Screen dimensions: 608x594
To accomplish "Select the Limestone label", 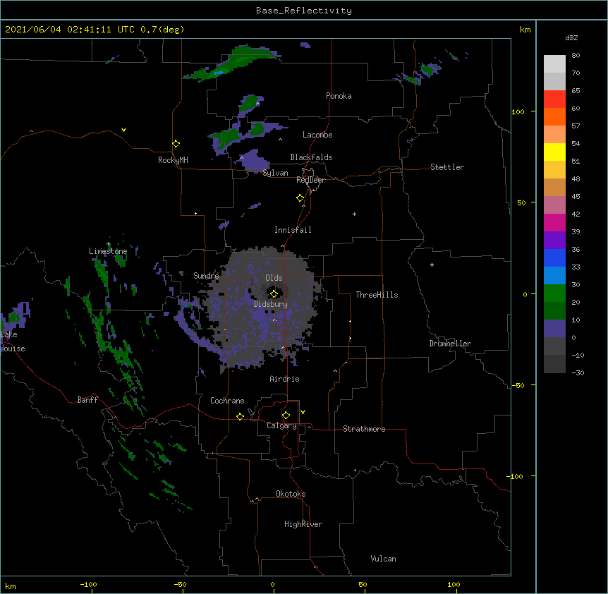I will click(x=108, y=251).
